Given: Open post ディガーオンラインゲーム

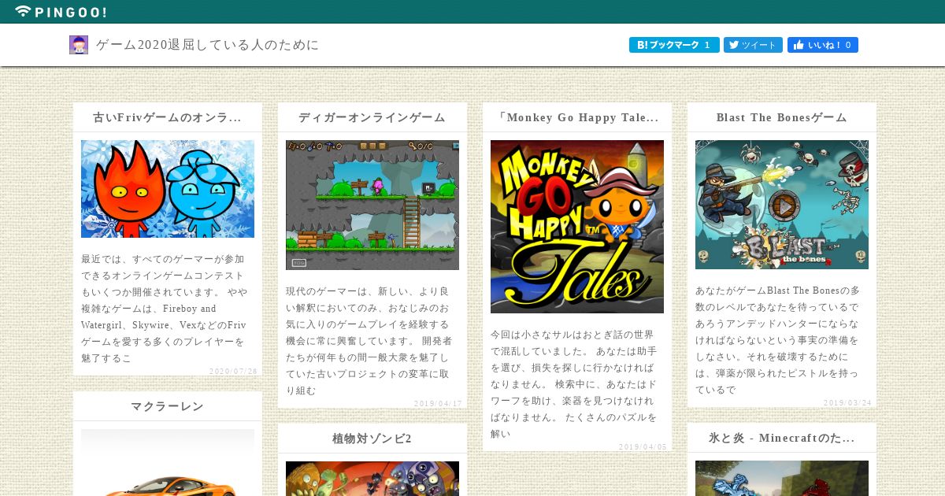Looking at the screenshot, I should 372,117.
